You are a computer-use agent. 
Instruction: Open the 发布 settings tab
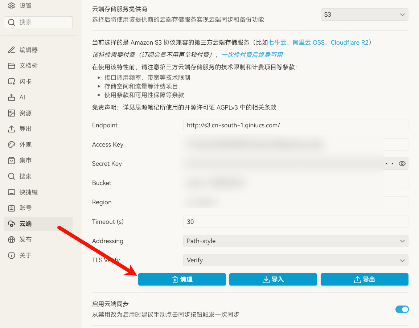(38, 239)
